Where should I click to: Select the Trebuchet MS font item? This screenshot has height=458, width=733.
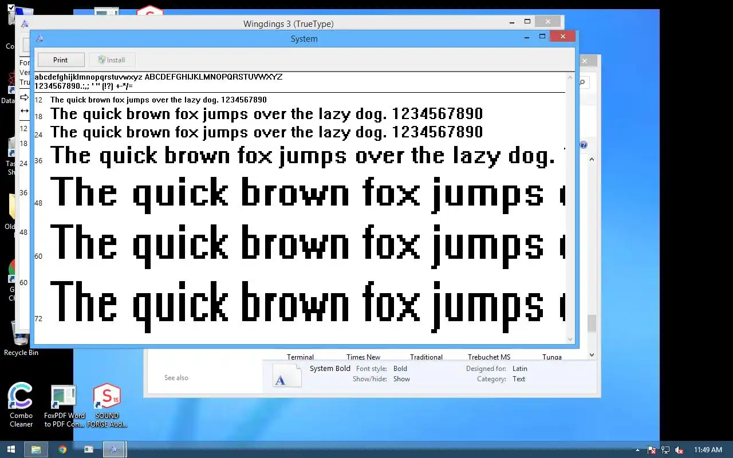(x=489, y=357)
